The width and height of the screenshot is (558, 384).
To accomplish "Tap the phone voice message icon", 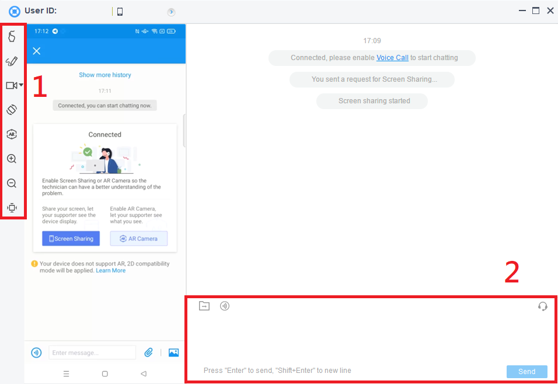I will (x=36, y=352).
